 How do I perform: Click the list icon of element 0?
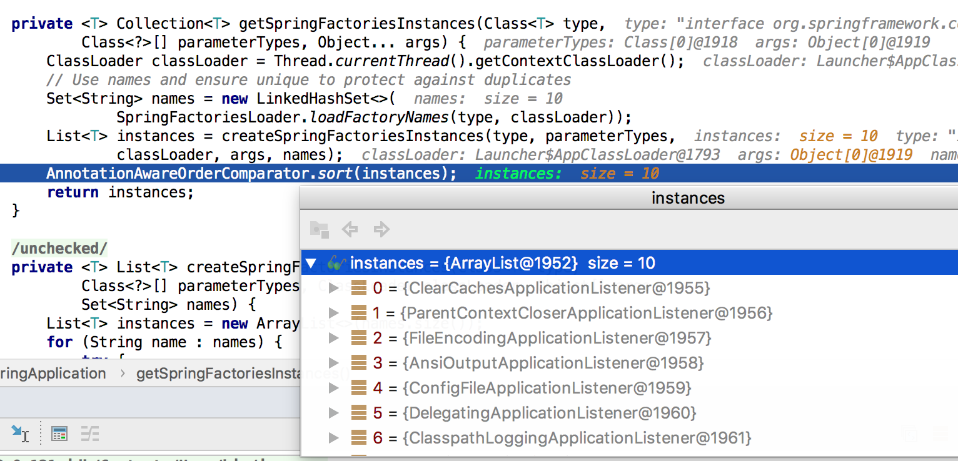coord(358,288)
